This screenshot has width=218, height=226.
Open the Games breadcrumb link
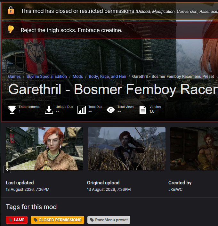coord(14,77)
